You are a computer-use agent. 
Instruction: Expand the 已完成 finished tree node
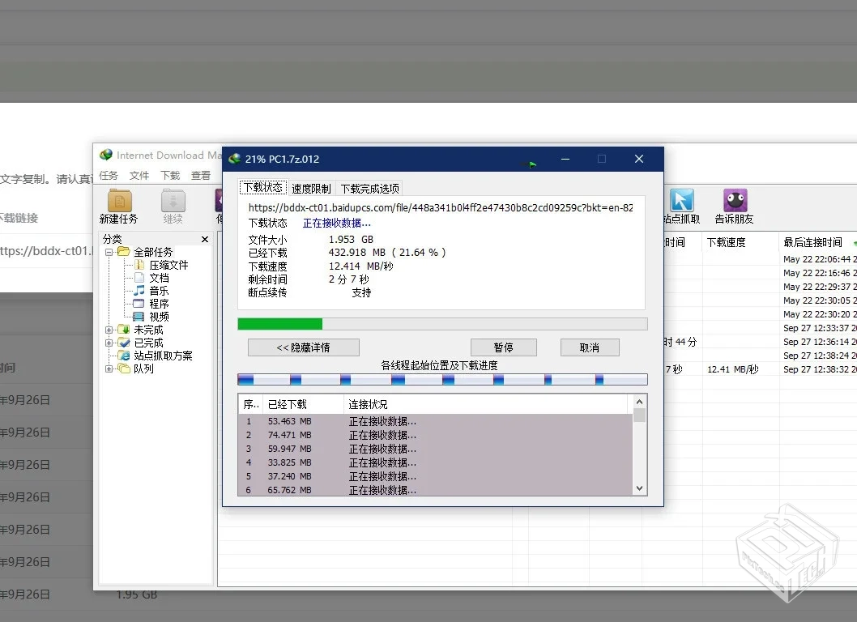pos(109,343)
